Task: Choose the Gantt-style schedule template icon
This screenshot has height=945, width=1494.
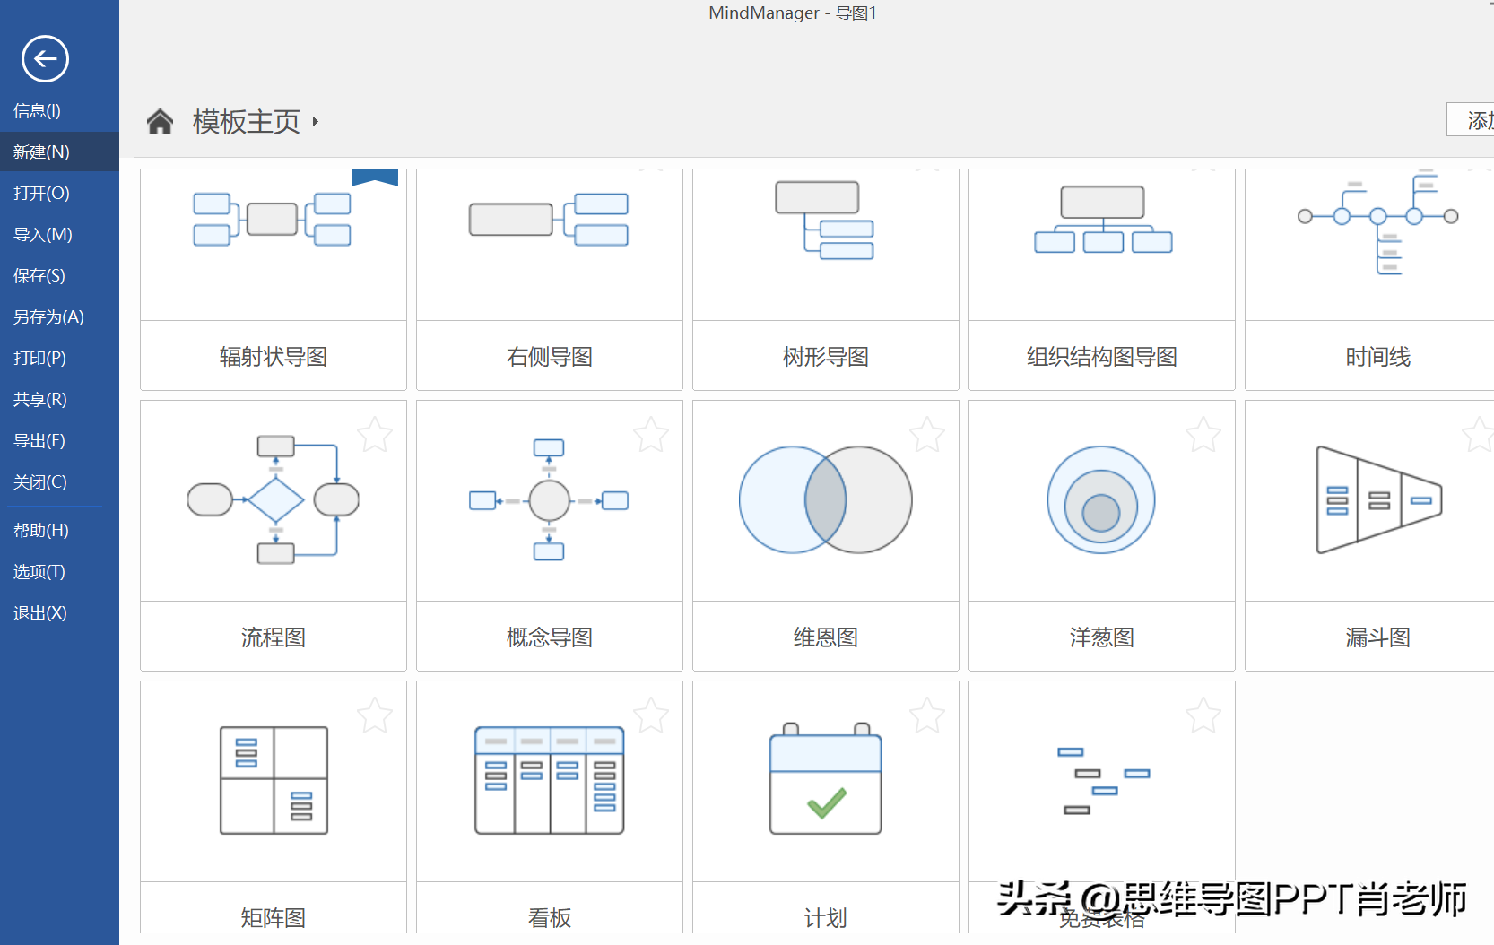Action: click(x=1103, y=780)
